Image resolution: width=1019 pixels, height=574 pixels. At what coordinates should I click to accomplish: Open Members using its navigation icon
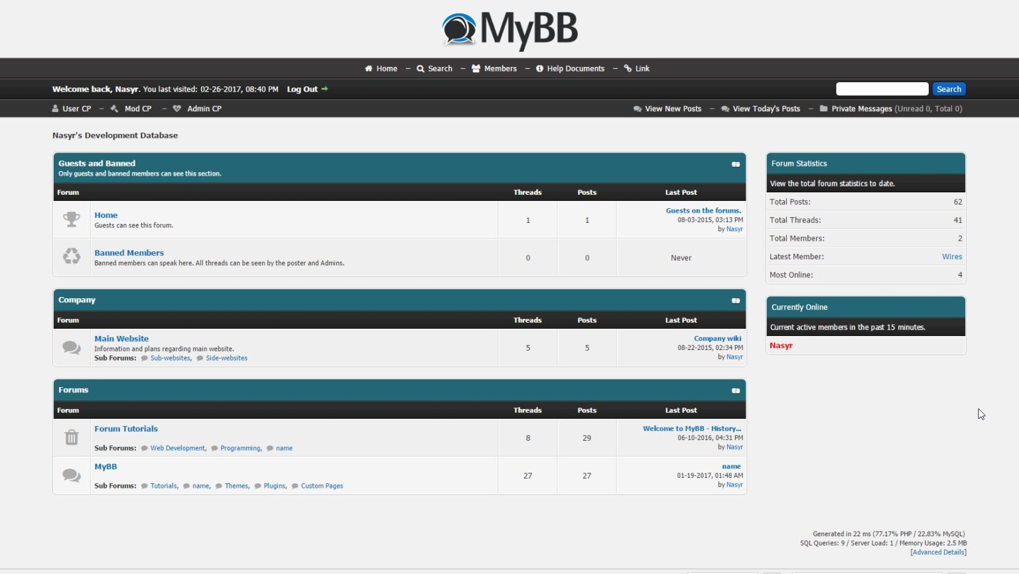[476, 68]
